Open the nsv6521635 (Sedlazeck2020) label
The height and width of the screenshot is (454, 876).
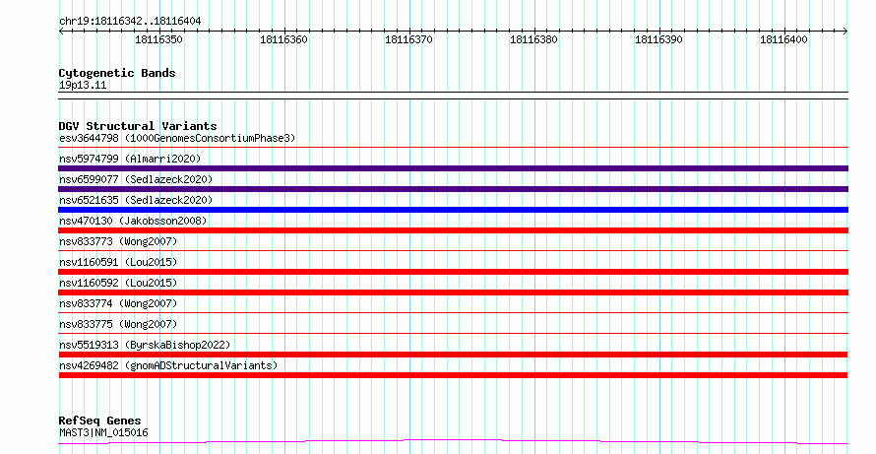[136, 200]
